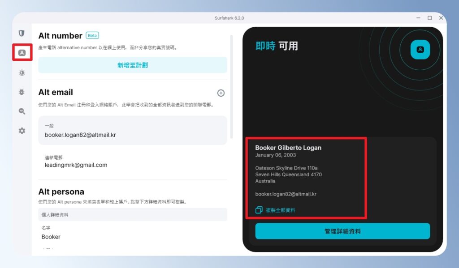Click the copy icon beside 複製全部資料

(258, 210)
